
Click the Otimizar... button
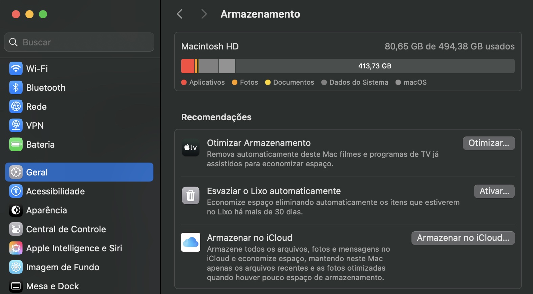click(x=489, y=143)
